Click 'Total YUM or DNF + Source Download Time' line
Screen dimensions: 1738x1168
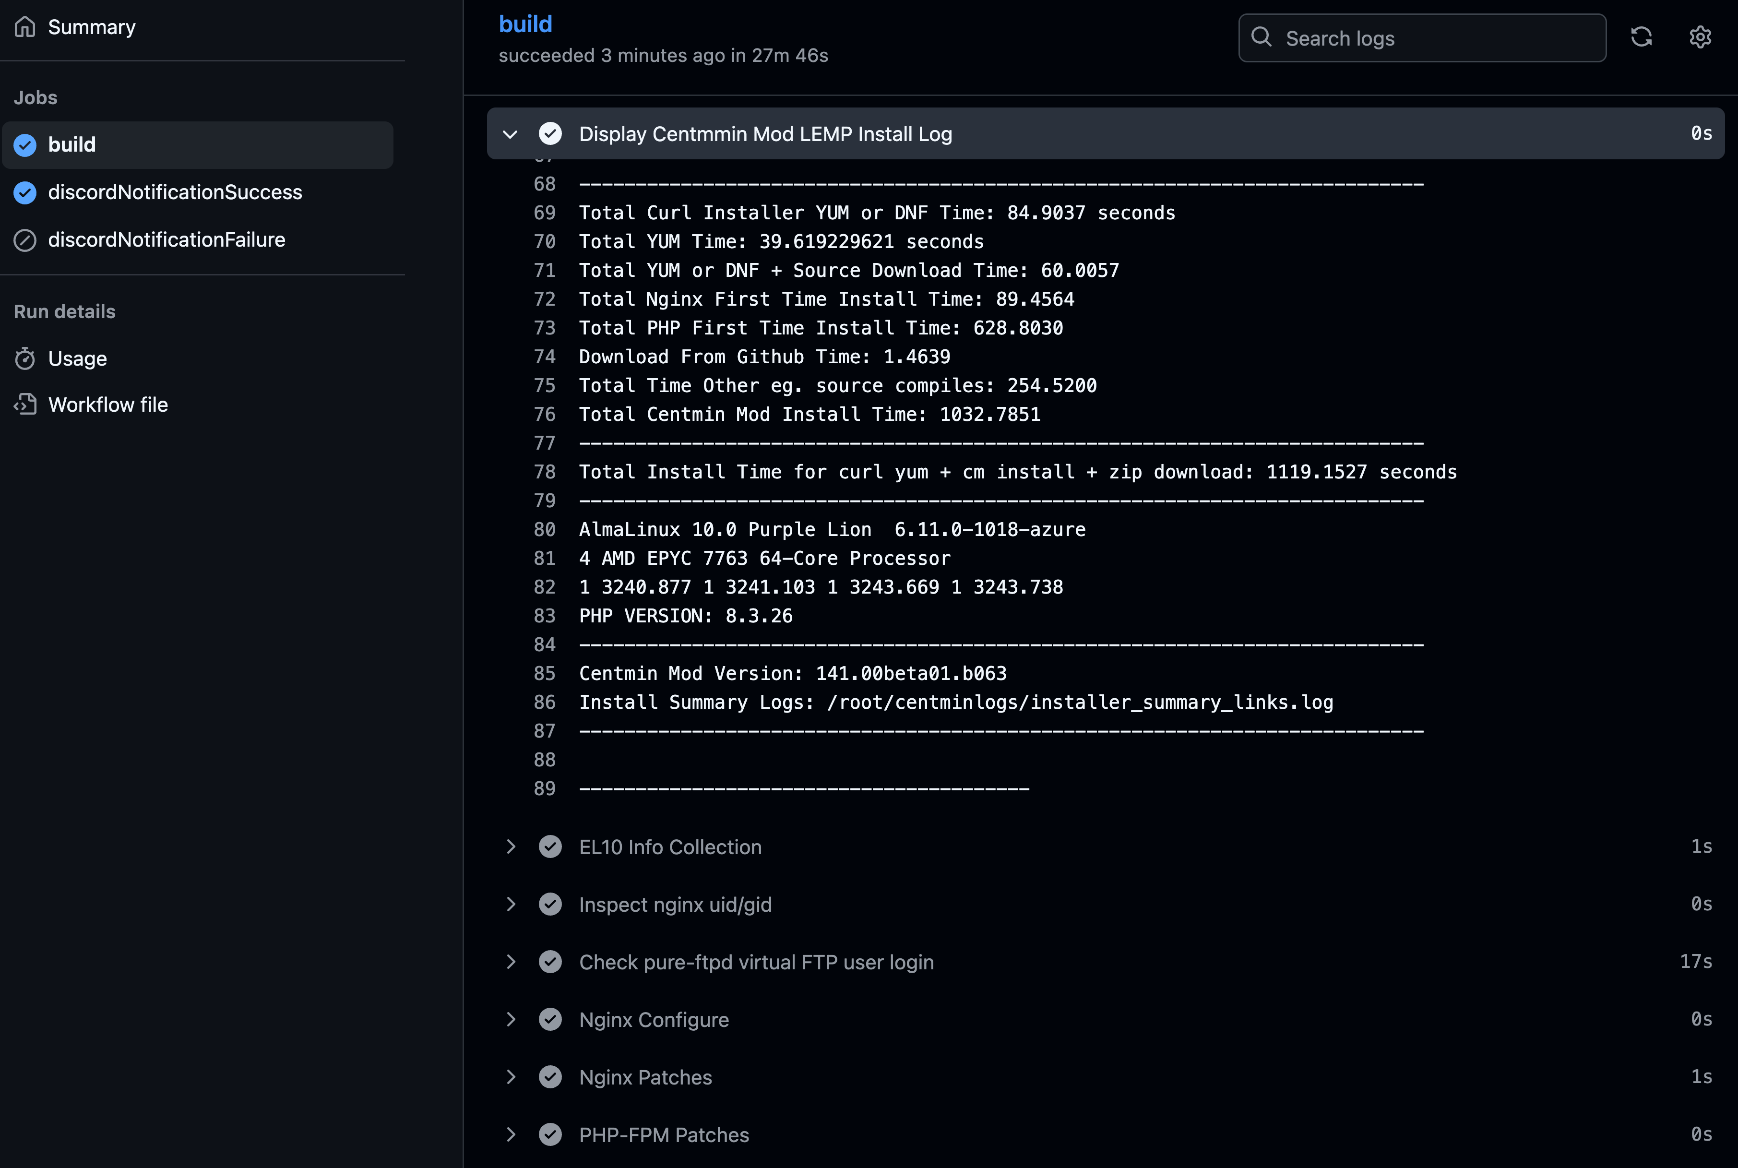[849, 270]
